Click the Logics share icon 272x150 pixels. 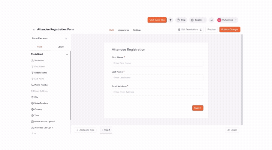[x=229, y=130]
